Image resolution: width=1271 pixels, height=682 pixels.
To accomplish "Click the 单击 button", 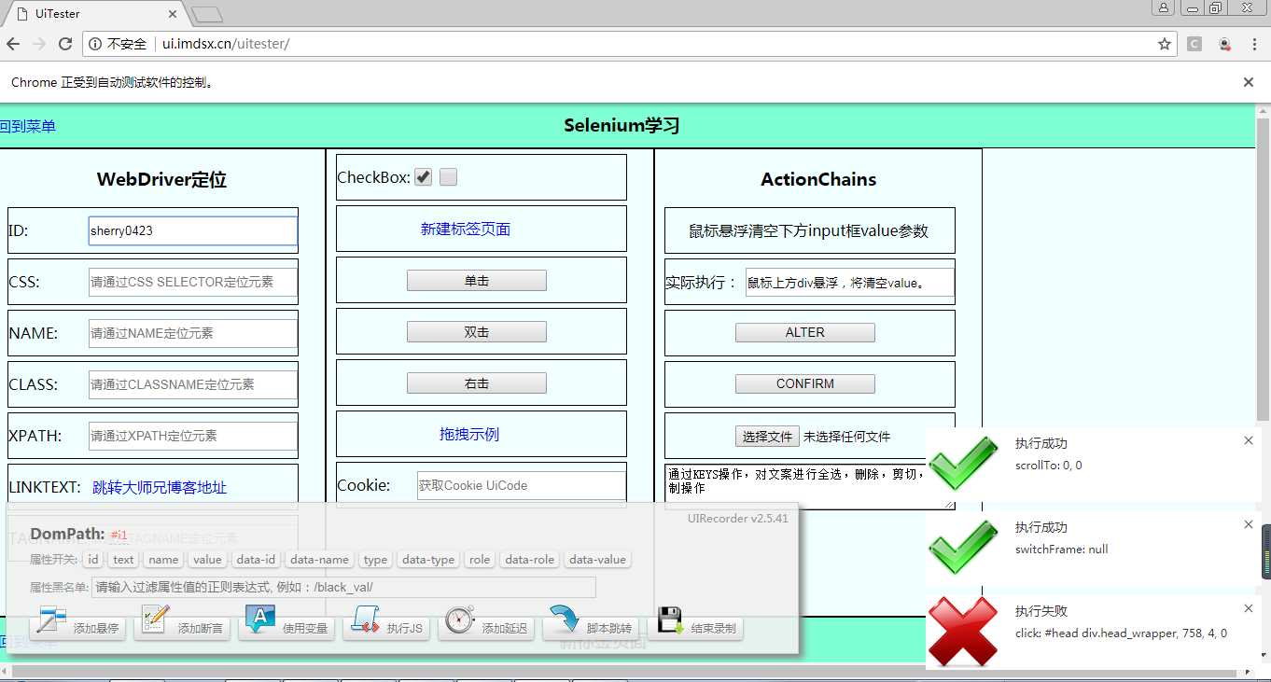I will coord(477,281).
